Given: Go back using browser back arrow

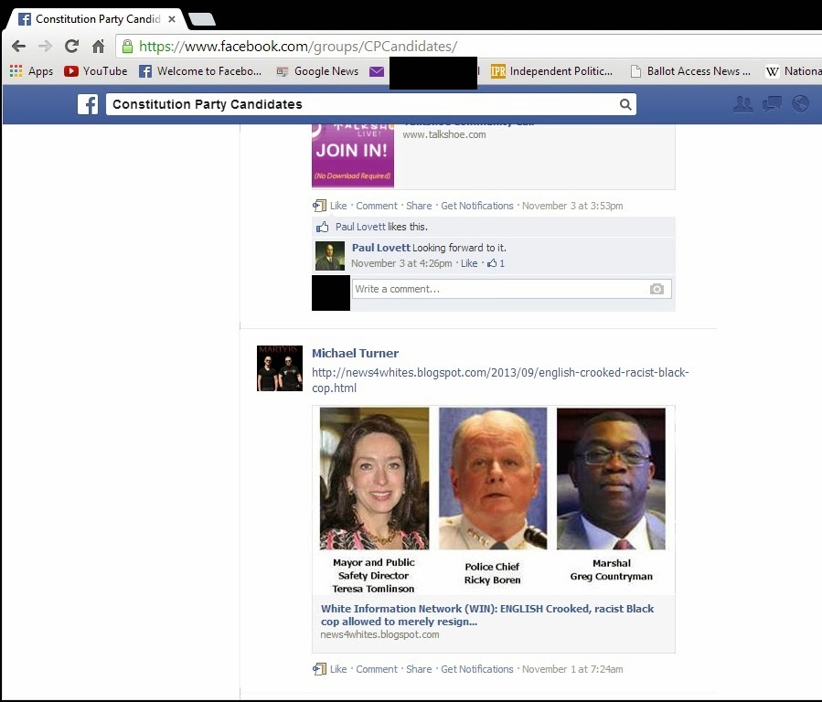Looking at the screenshot, I should (x=19, y=46).
